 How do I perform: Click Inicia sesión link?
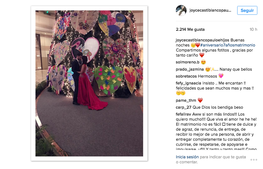(187, 157)
